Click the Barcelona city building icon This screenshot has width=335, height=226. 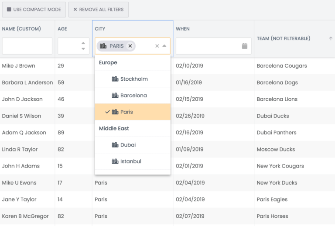click(x=115, y=95)
